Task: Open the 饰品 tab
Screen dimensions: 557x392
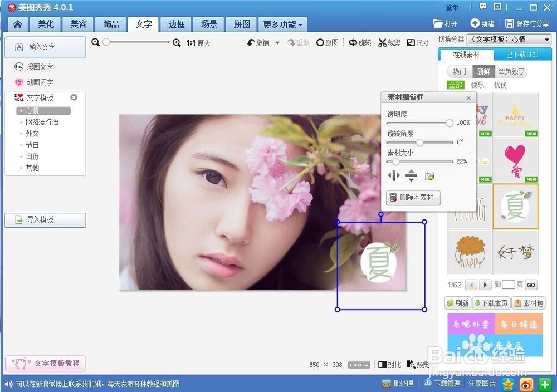Action: click(x=111, y=24)
